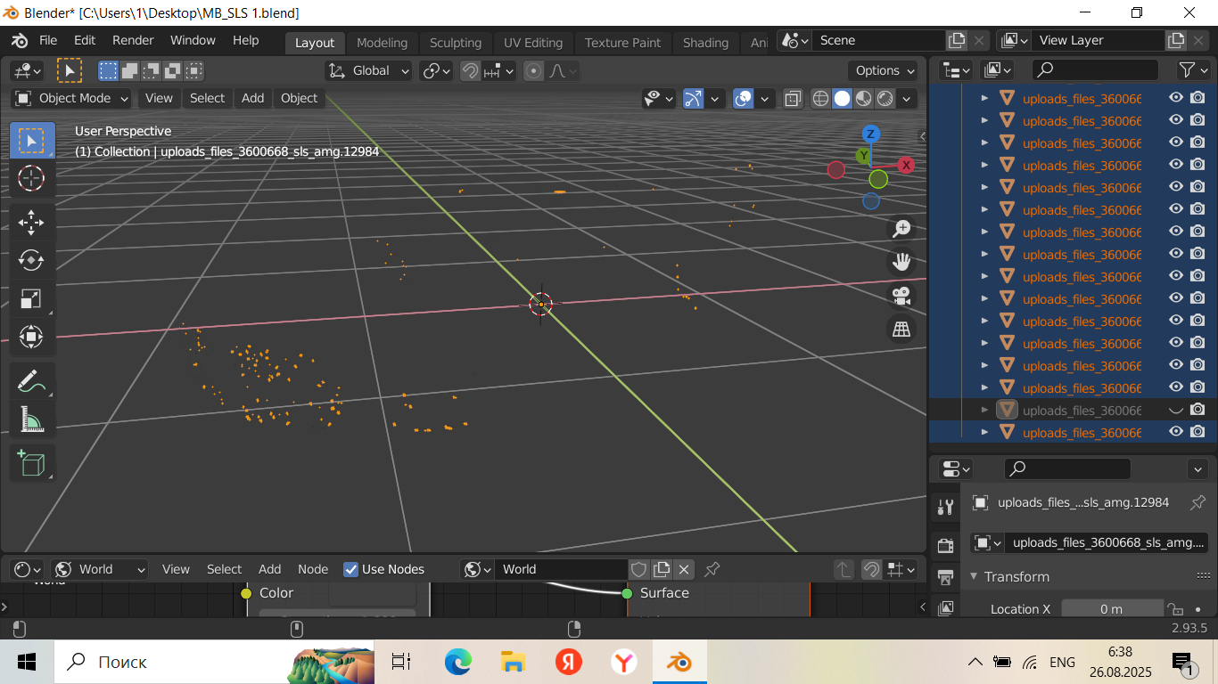The width and height of the screenshot is (1218, 684).
Task: Open the Object Mode dropdown
Action: 73,98
